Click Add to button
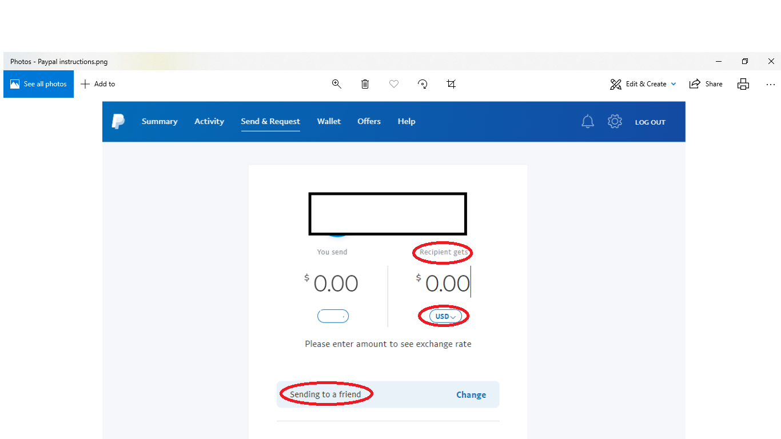Image resolution: width=781 pixels, height=439 pixels. click(98, 84)
